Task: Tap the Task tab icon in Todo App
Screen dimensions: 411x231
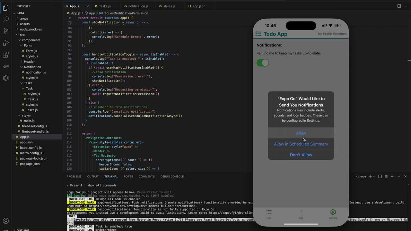Action: tap(269, 212)
